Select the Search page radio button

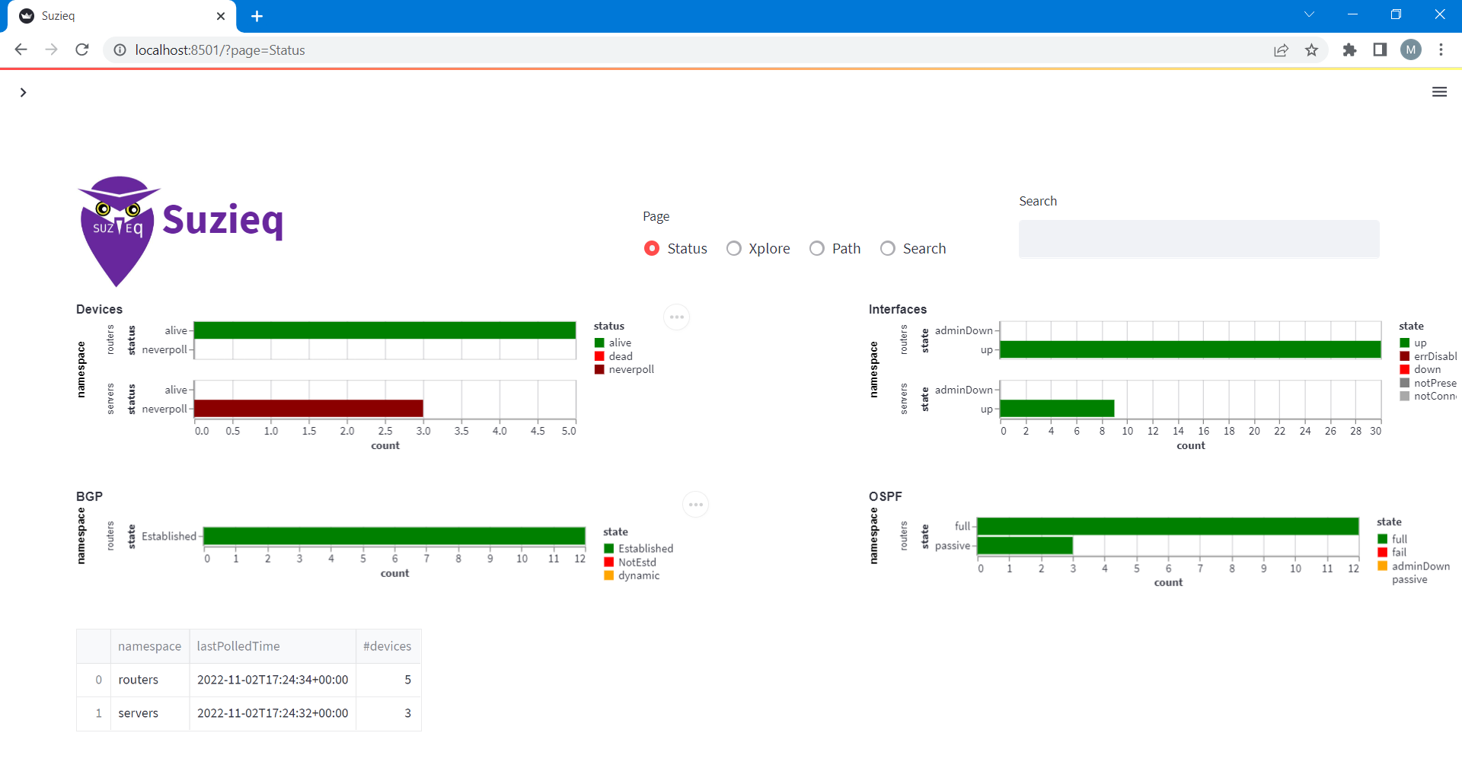(887, 248)
